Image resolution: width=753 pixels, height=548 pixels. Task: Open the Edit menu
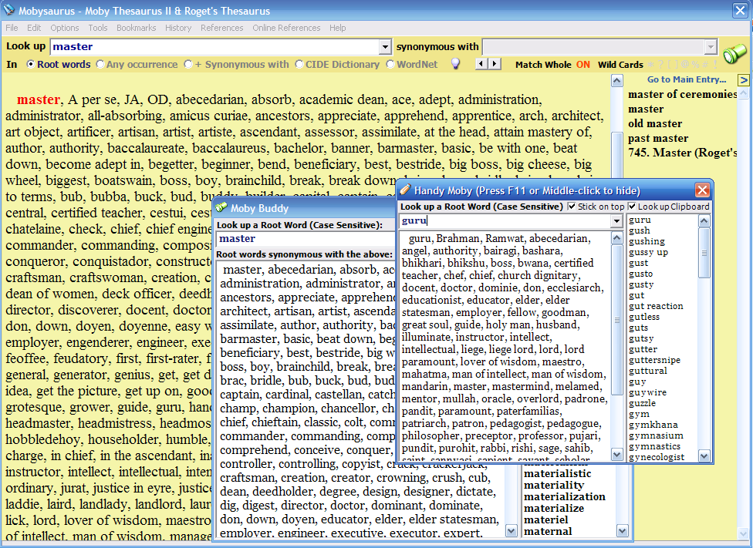(x=34, y=28)
